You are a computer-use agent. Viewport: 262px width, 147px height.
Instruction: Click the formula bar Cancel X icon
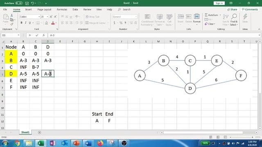[30, 36]
